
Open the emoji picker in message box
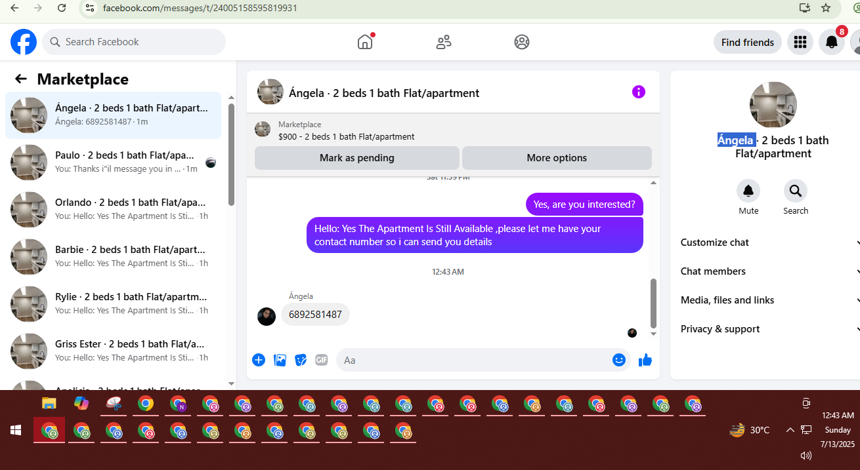[619, 360]
